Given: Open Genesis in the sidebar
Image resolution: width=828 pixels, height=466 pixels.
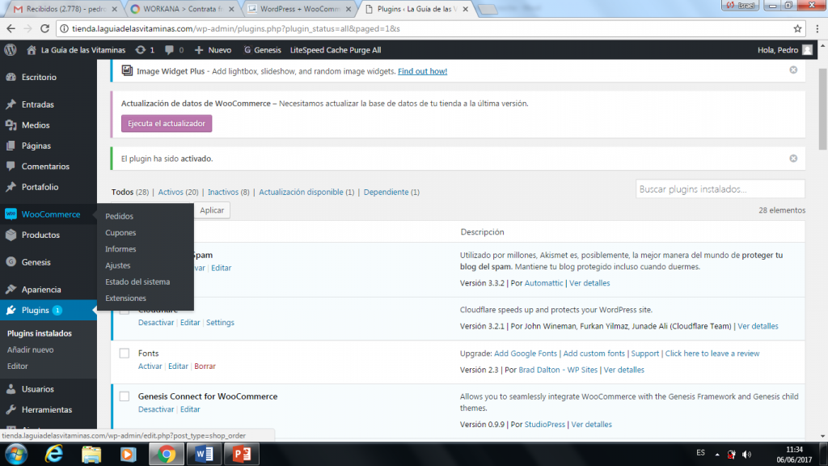Looking at the screenshot, I should point(36,262).
